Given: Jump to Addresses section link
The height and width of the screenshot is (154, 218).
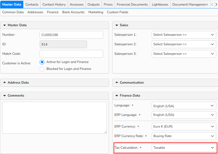Looking at the screenshot, I should tap(35, 12).
